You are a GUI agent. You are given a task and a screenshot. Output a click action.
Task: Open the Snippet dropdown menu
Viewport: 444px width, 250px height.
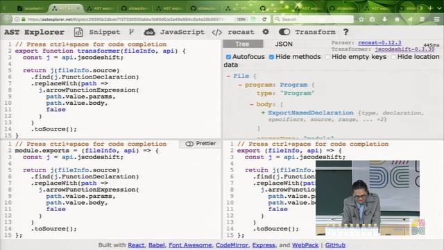click(105, 32)
